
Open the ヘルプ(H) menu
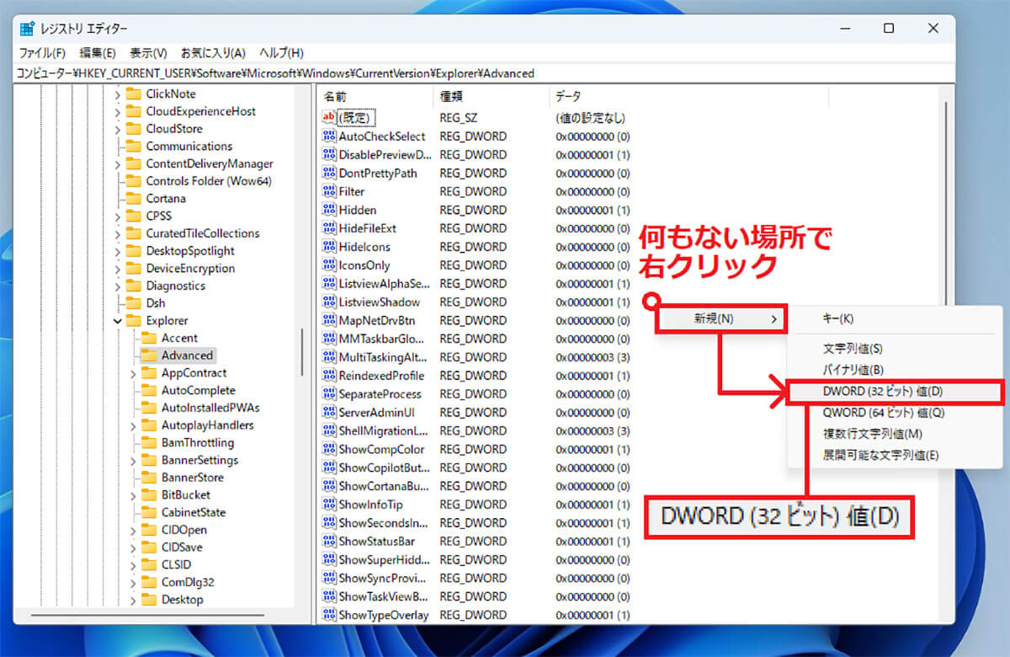click(x=281, y=53)
